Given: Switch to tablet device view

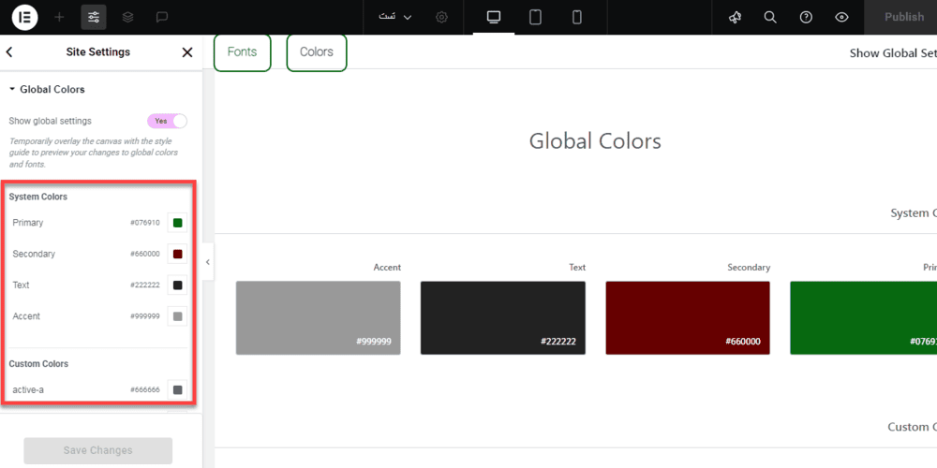Looking at the screenshot, I should point(535,17).
